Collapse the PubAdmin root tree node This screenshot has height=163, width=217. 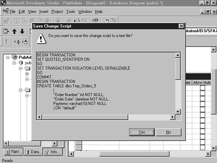pyautogui.click(x=8, y=57)
